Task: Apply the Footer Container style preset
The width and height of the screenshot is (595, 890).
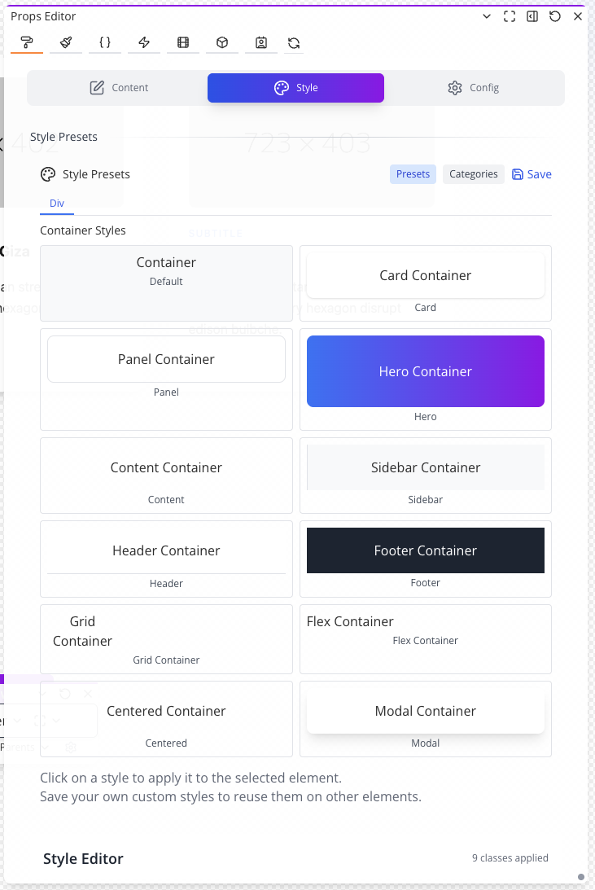Action: (x=425, y=550)
